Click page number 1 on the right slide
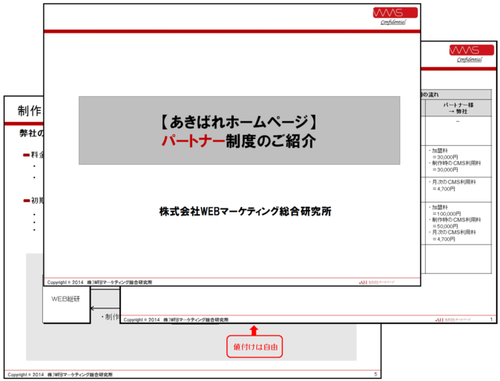 [x=491, y=319]
